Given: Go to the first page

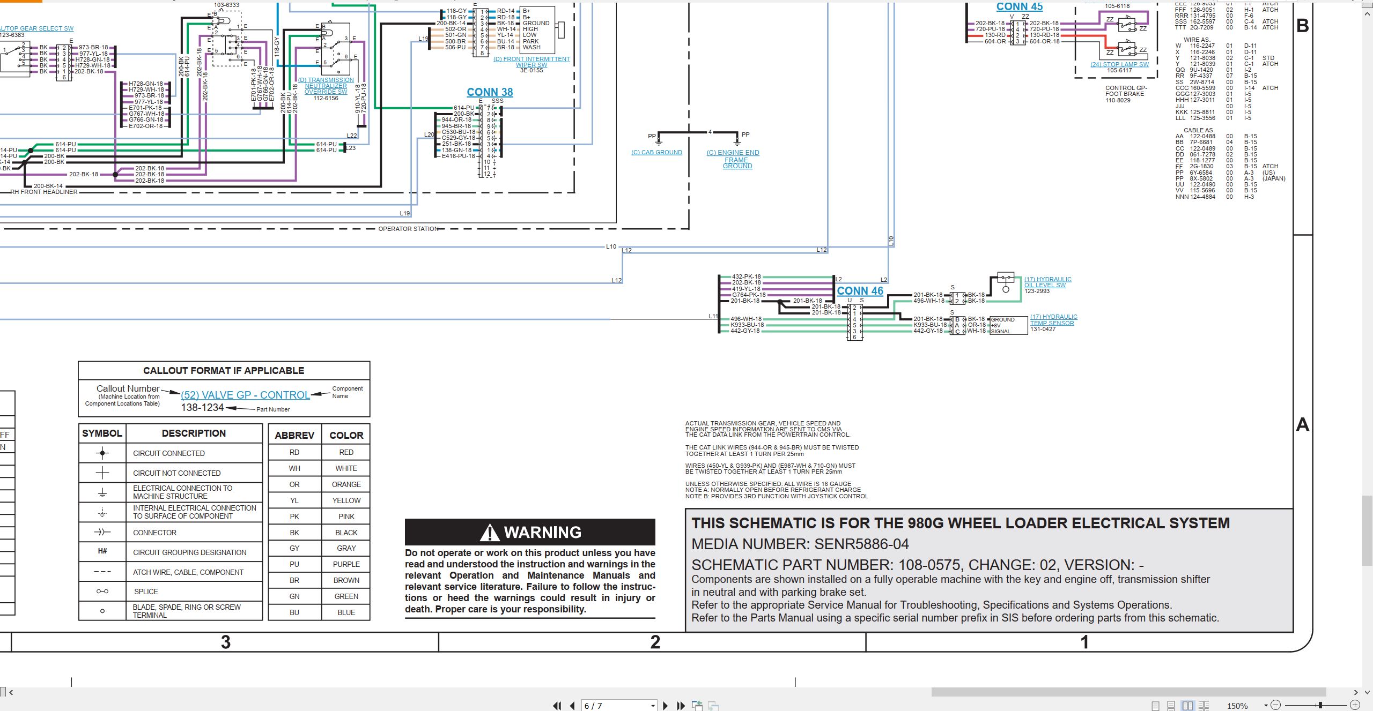Looking at the screenshot, I should [x=557, y=706].
